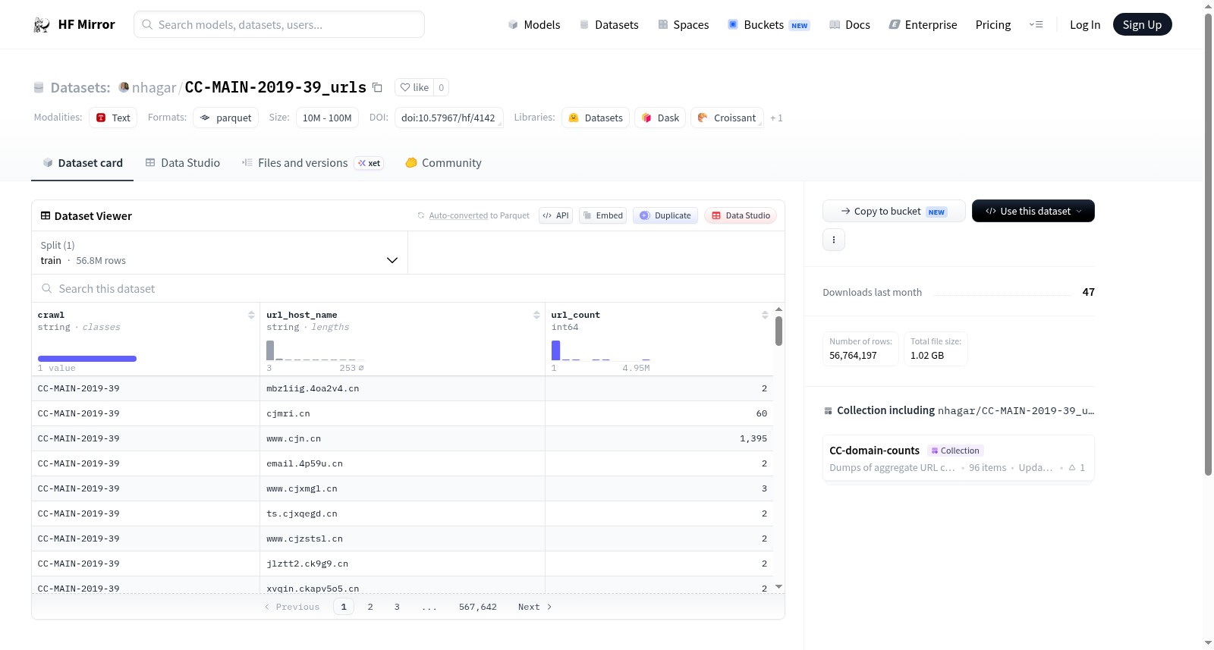
Task: Jump to last page 567,642
Action: (x=478, y=607)
